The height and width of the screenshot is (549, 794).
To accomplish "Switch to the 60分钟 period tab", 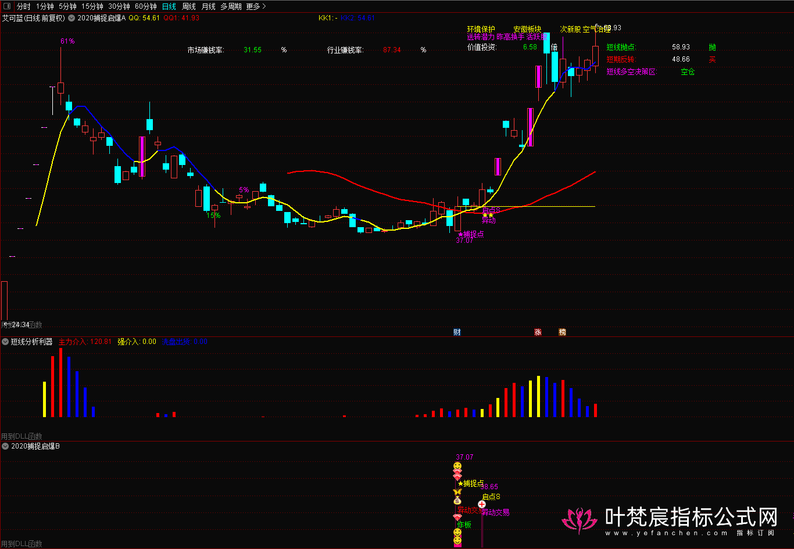I will (145, 6).
